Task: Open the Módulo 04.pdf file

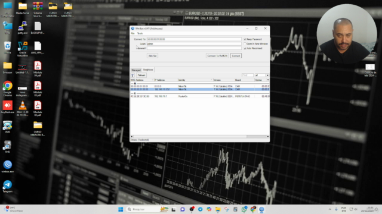Action: pyautogui.click(x=38, y=69)
